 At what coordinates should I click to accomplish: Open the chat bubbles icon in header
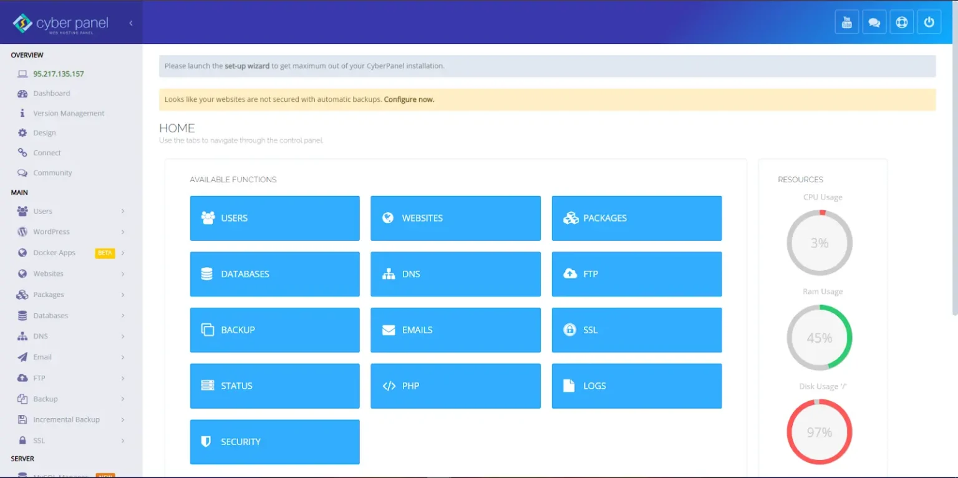coord(874,22)
